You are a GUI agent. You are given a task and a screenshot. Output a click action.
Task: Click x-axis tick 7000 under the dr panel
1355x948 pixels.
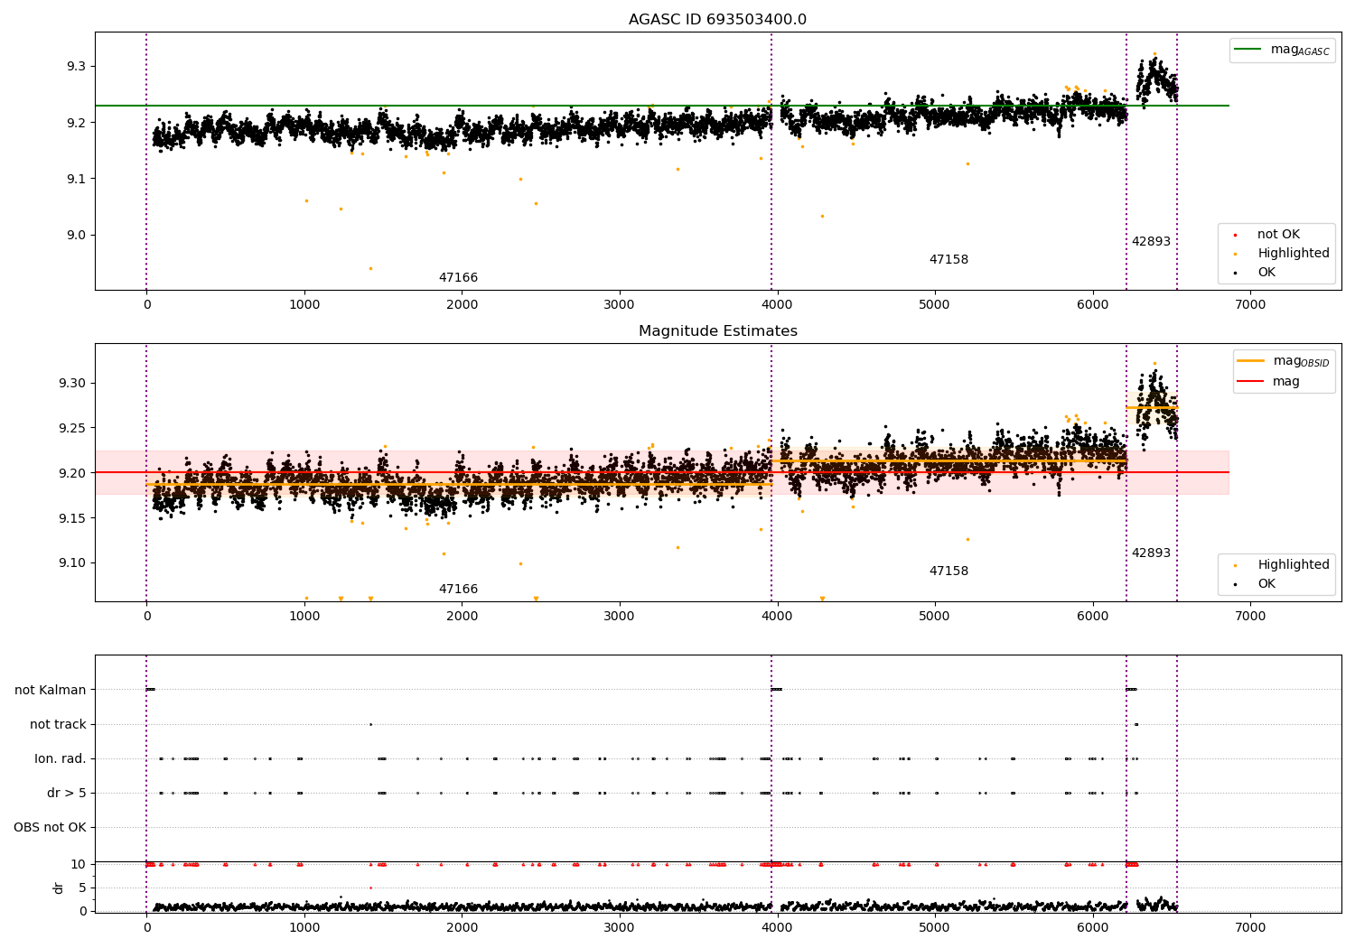(x=1250, y=927)
